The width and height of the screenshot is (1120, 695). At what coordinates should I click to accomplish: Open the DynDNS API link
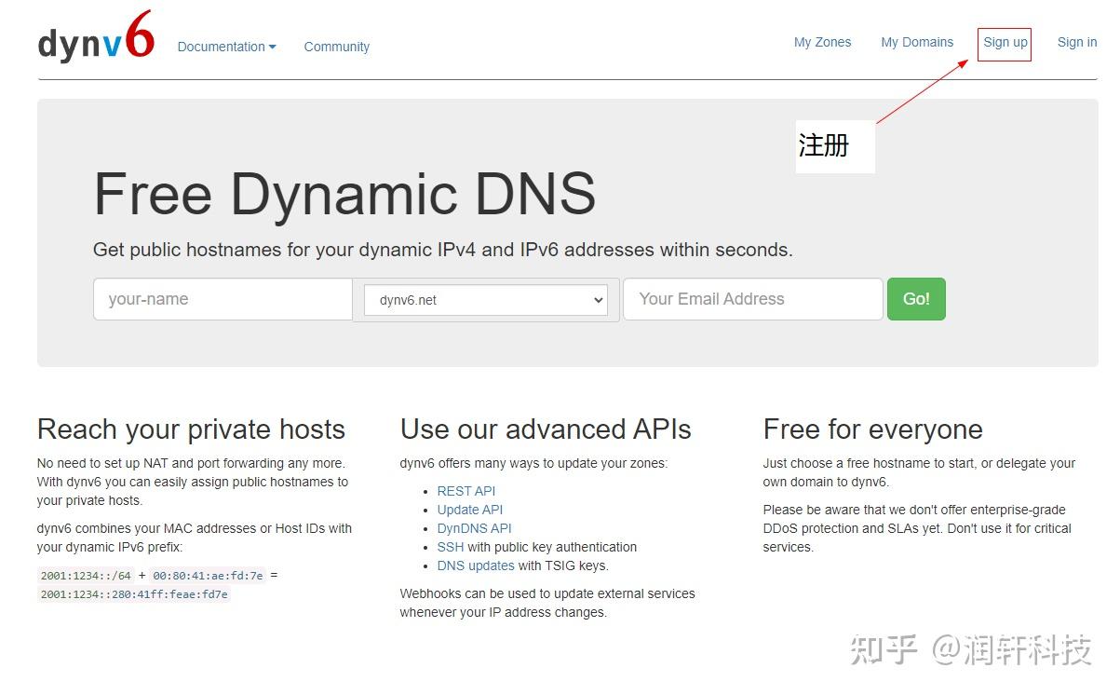(474, 528)
